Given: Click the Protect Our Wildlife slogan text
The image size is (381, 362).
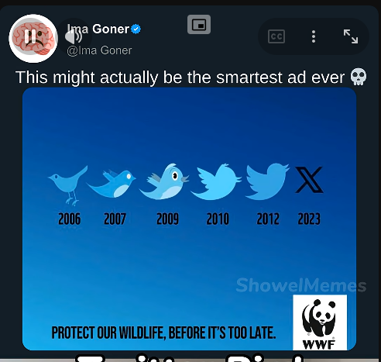Looking at the screenshot, I should pyautogui.click(x=163, y=333).
